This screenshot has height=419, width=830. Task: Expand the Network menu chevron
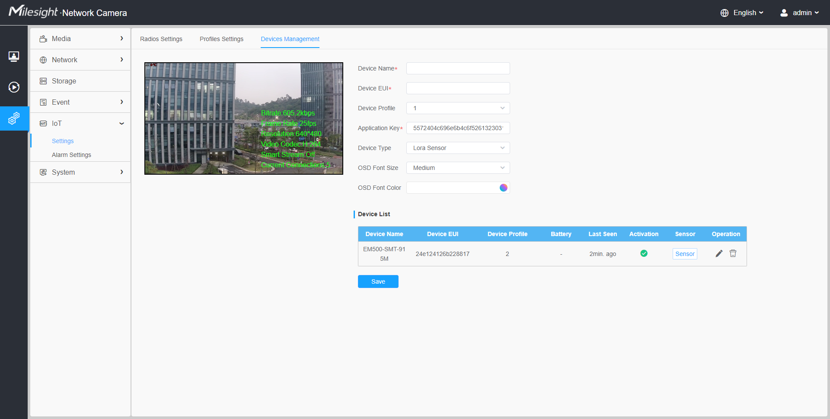coord(122,60)
